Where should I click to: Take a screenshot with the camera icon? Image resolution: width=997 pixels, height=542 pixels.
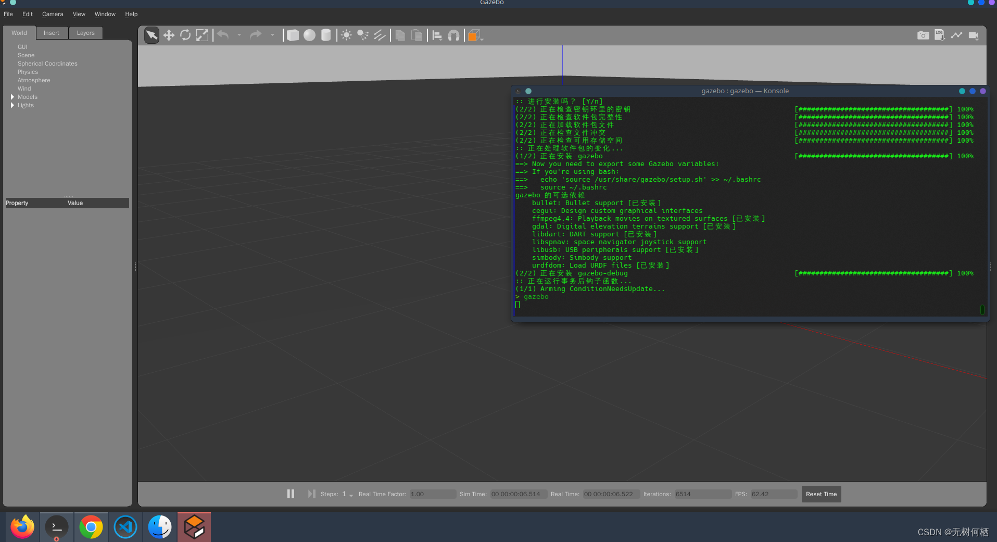[923, 35]
